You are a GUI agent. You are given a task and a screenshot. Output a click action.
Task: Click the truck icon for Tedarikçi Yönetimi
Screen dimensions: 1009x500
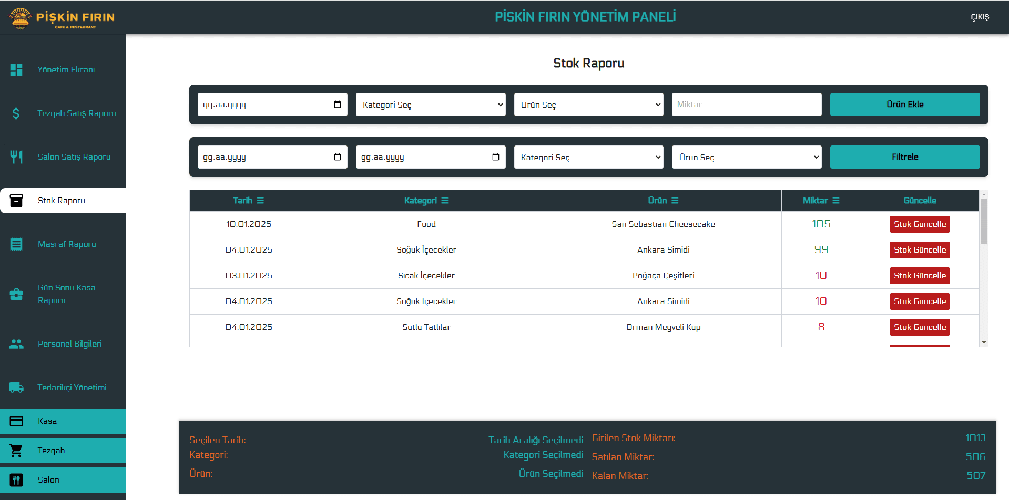tap(16, 388)
